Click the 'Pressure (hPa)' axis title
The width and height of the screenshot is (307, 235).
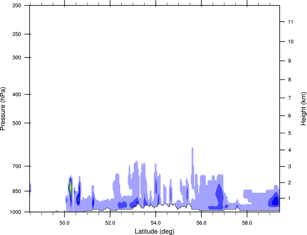[x=3, y=109]
